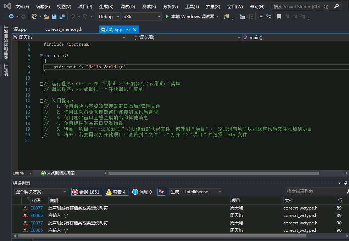Open the 100 % zoom dropdown
Screen dimensions: 349x241
pyautogui.click(x=22, y=173)
